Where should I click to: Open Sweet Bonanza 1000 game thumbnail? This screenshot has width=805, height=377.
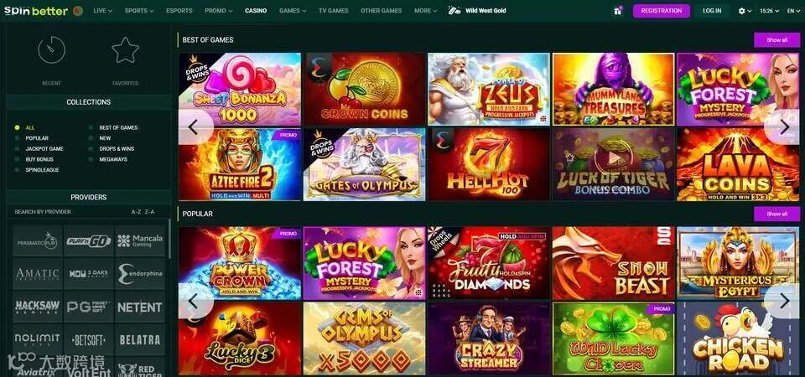tap(240, 90)
